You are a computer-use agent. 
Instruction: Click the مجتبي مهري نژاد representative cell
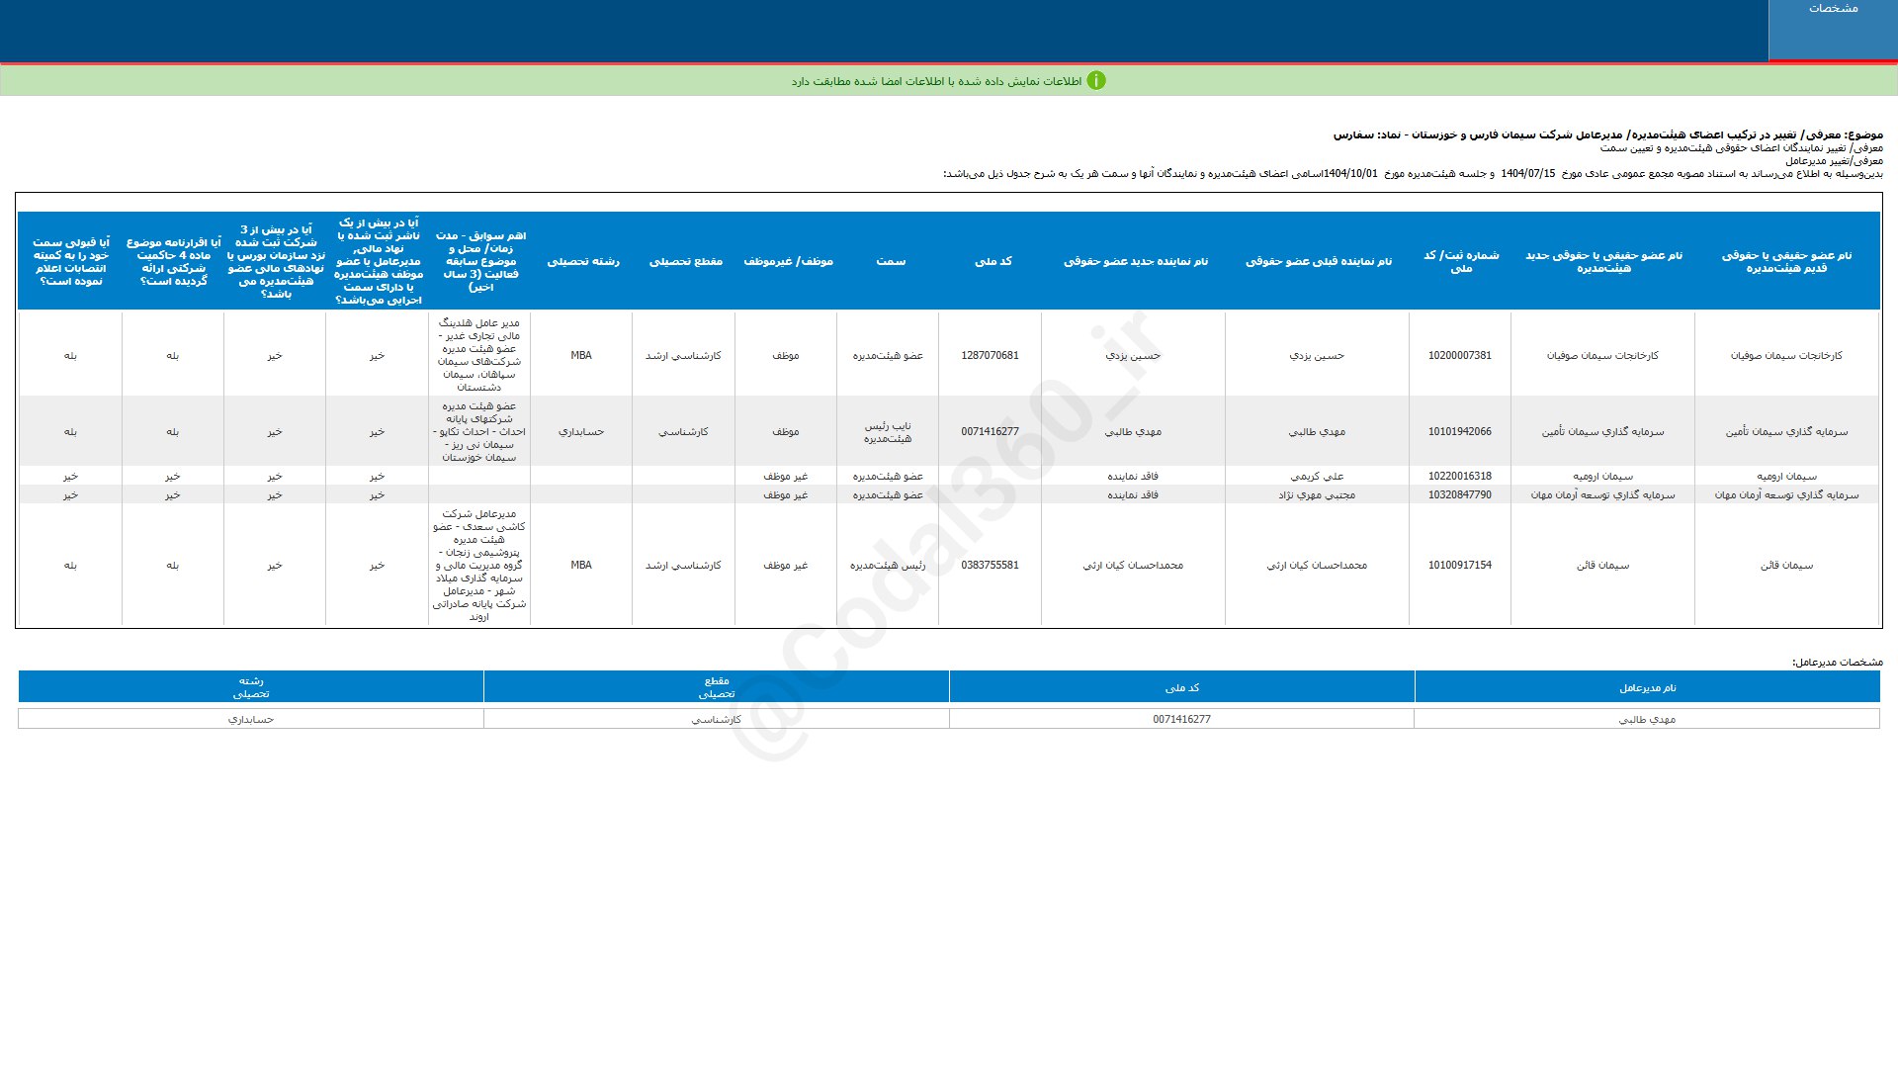point(1317,495)
